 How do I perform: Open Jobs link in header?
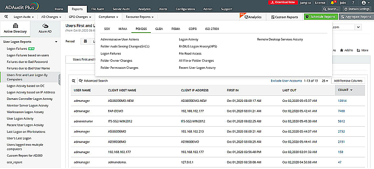pos(343,3)
